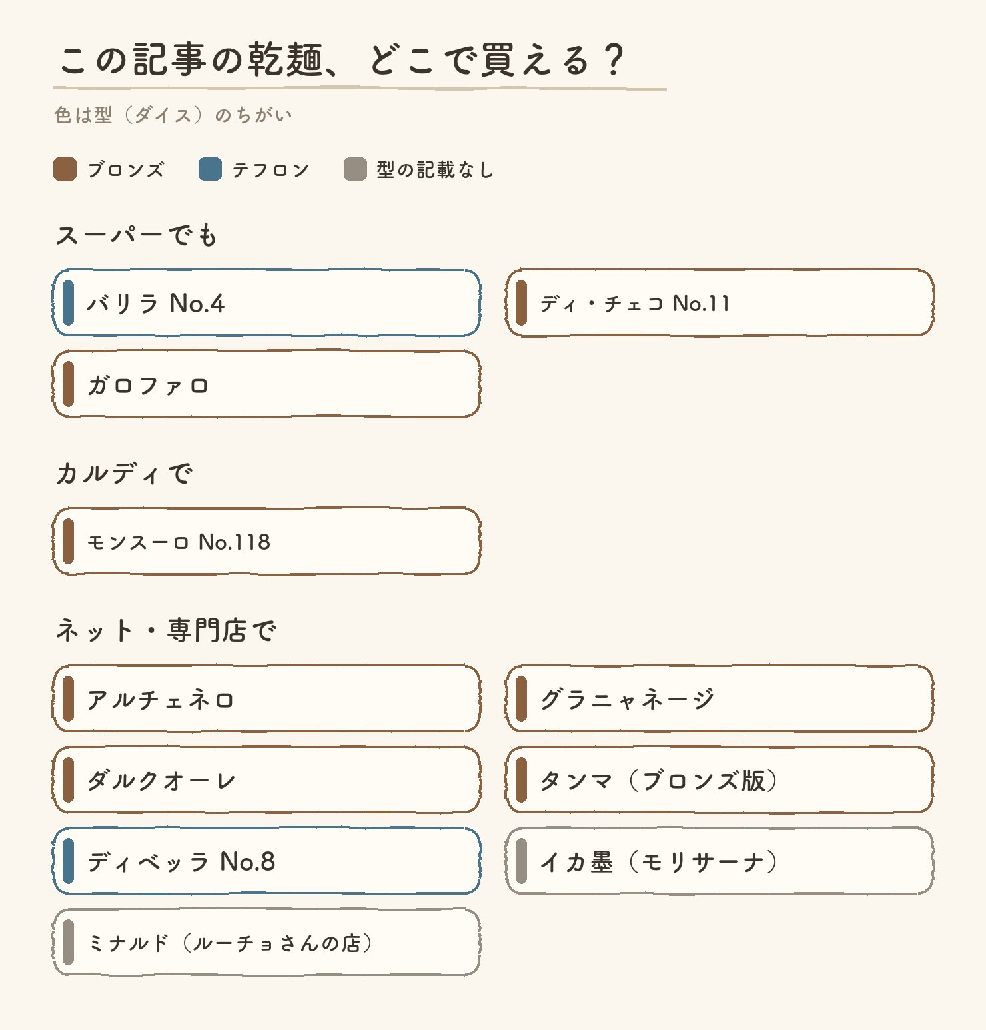The height and width of the screenshot is (1030, 986).
Task: Select the ガロファロ pasta card
Action: coord(266,384)
